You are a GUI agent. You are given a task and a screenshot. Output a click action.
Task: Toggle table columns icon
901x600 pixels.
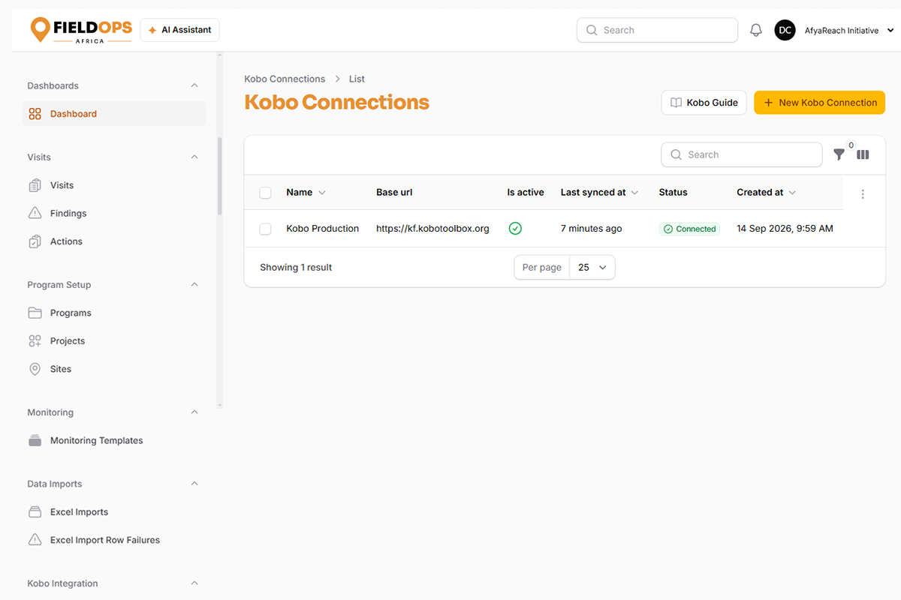[x=863, y=154]
